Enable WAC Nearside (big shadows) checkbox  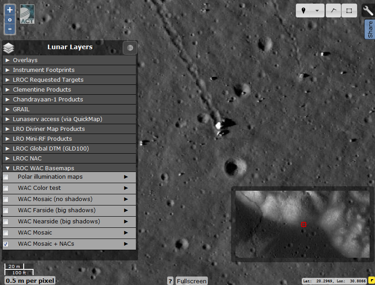click(6, 222)
